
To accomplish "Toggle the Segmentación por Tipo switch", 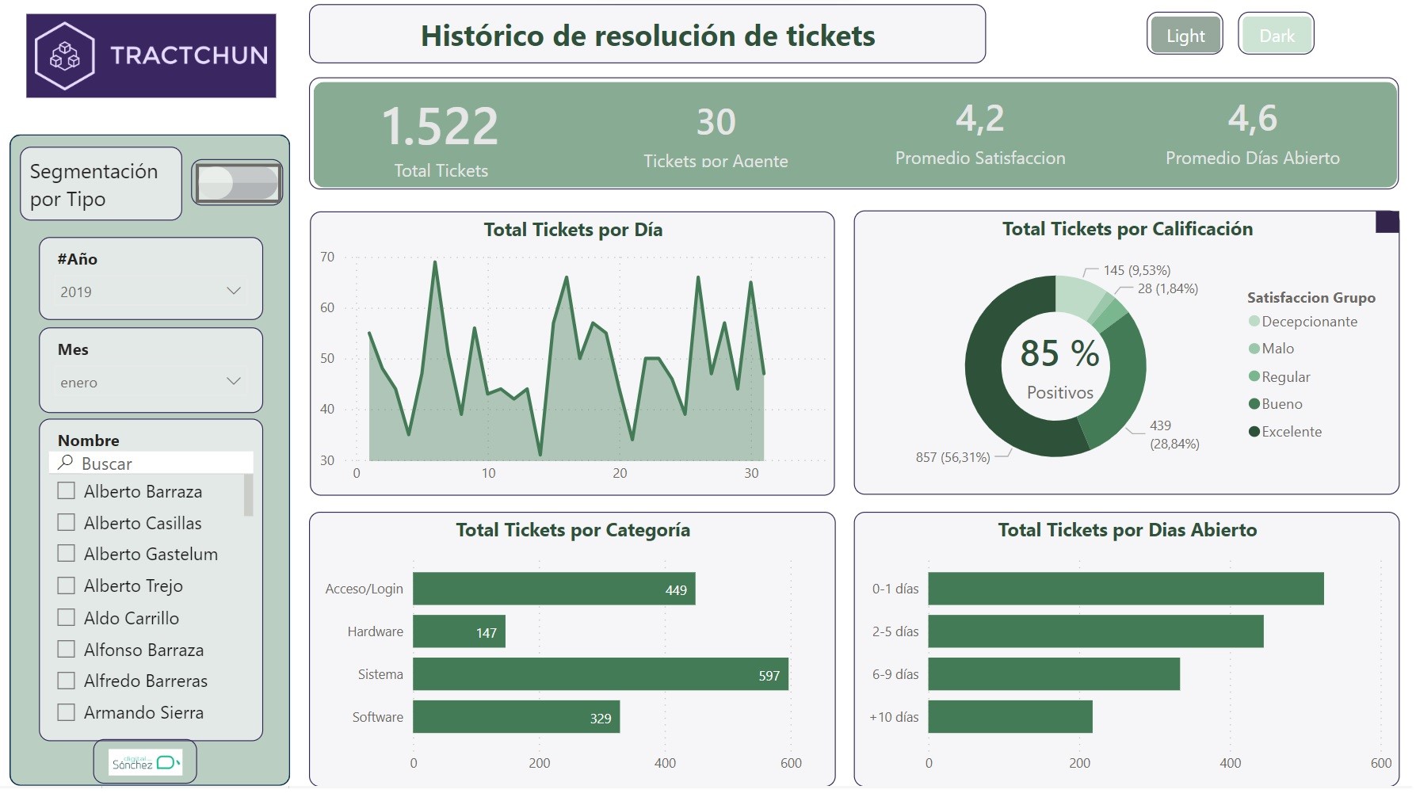I will coord(237,183).
